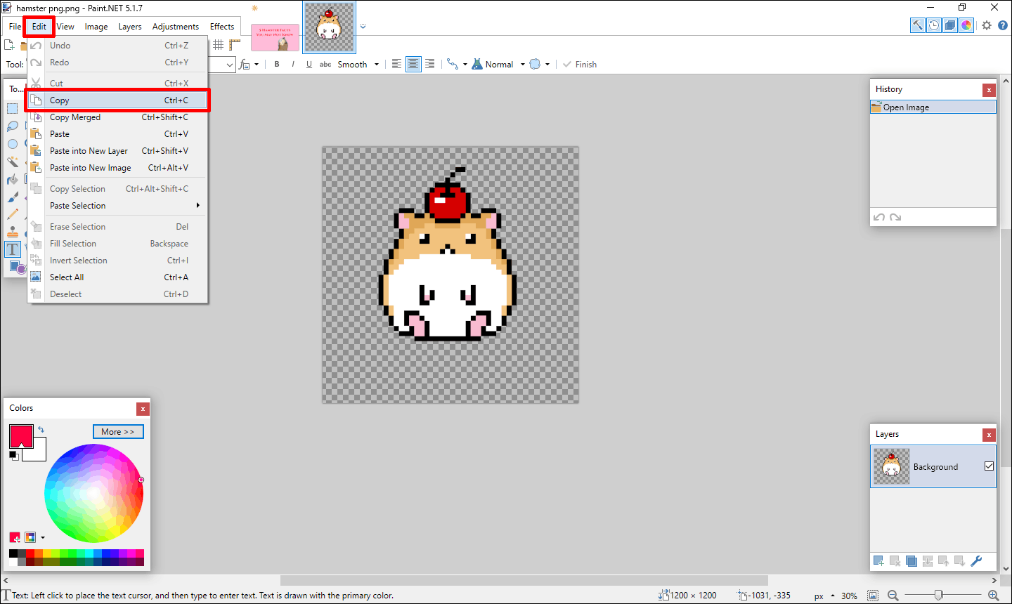Select the Clone Stamp tool
Image resolution: width=1012 pixels, height=604 pixels.
pyautogui.click(x=13, y=232)
